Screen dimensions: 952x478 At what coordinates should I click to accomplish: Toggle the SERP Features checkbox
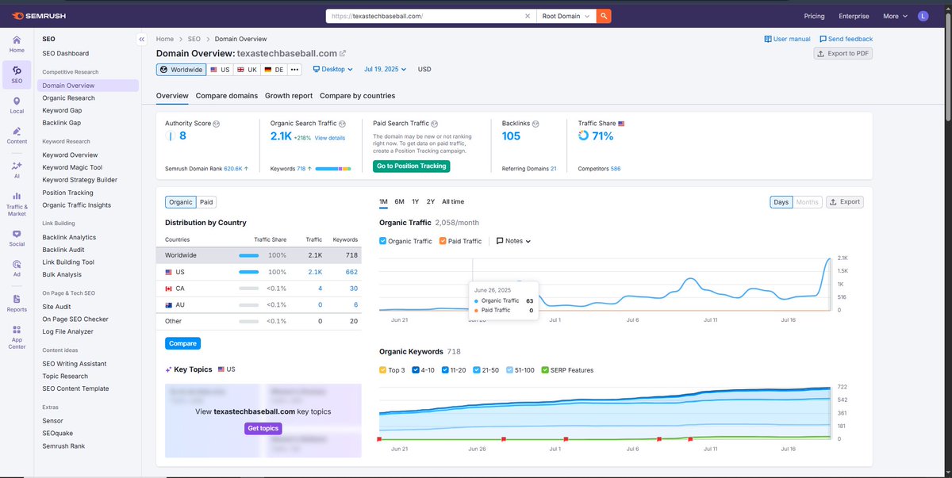tap(544, 370)
